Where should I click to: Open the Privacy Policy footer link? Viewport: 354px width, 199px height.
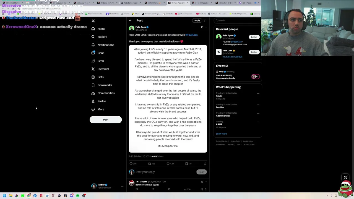[x=235, y=141]
